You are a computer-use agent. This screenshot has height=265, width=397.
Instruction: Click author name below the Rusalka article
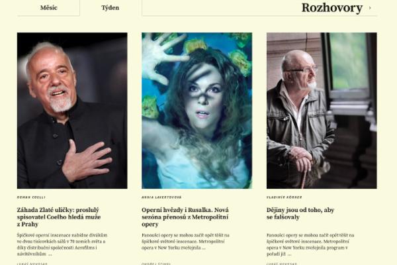click(x=156, y=264)
